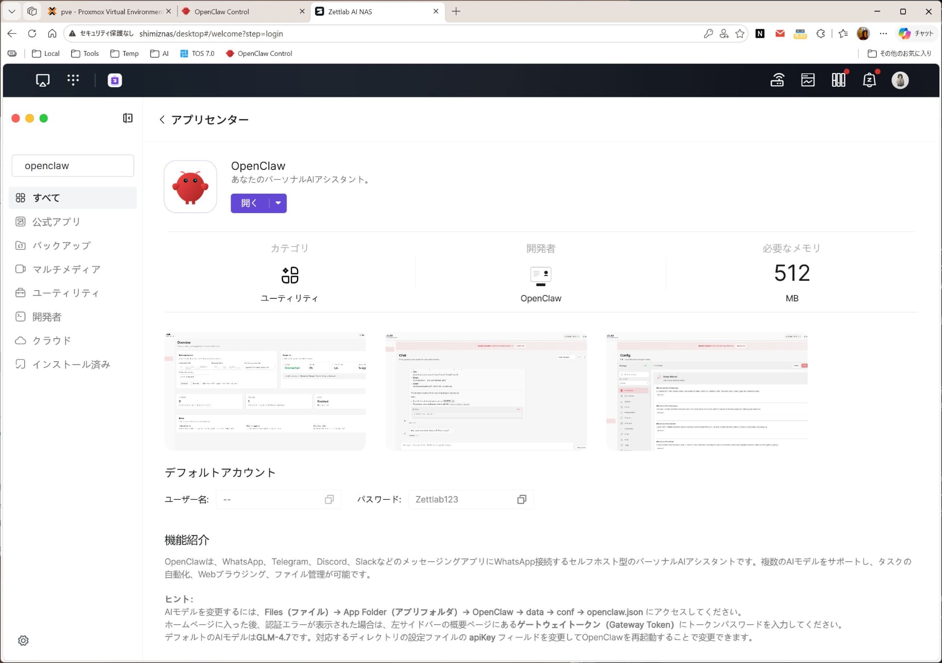Go to browser home page
942x663 pixels.
click(52, 33)
